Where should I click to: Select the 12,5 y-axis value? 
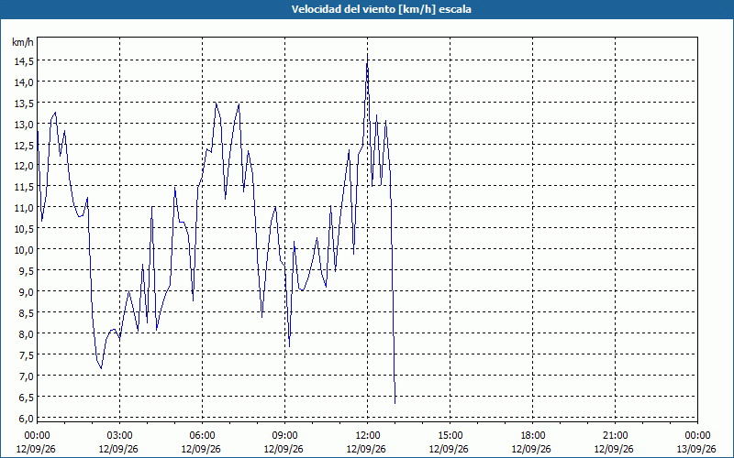23,146
